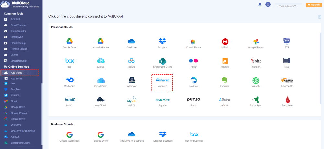The image size is (324, 149).
Task: Switch the cloud list layout view
Action: coord(320,17)
